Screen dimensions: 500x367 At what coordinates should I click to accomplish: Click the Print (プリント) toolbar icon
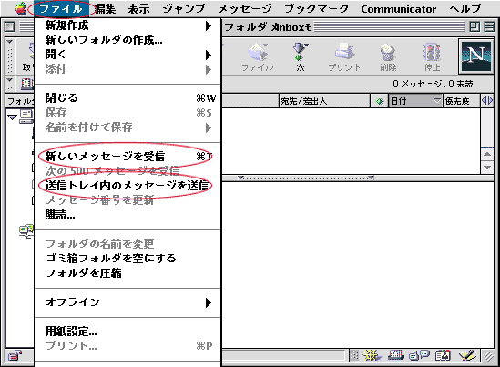pyautogui.click(x=344, y=56)
